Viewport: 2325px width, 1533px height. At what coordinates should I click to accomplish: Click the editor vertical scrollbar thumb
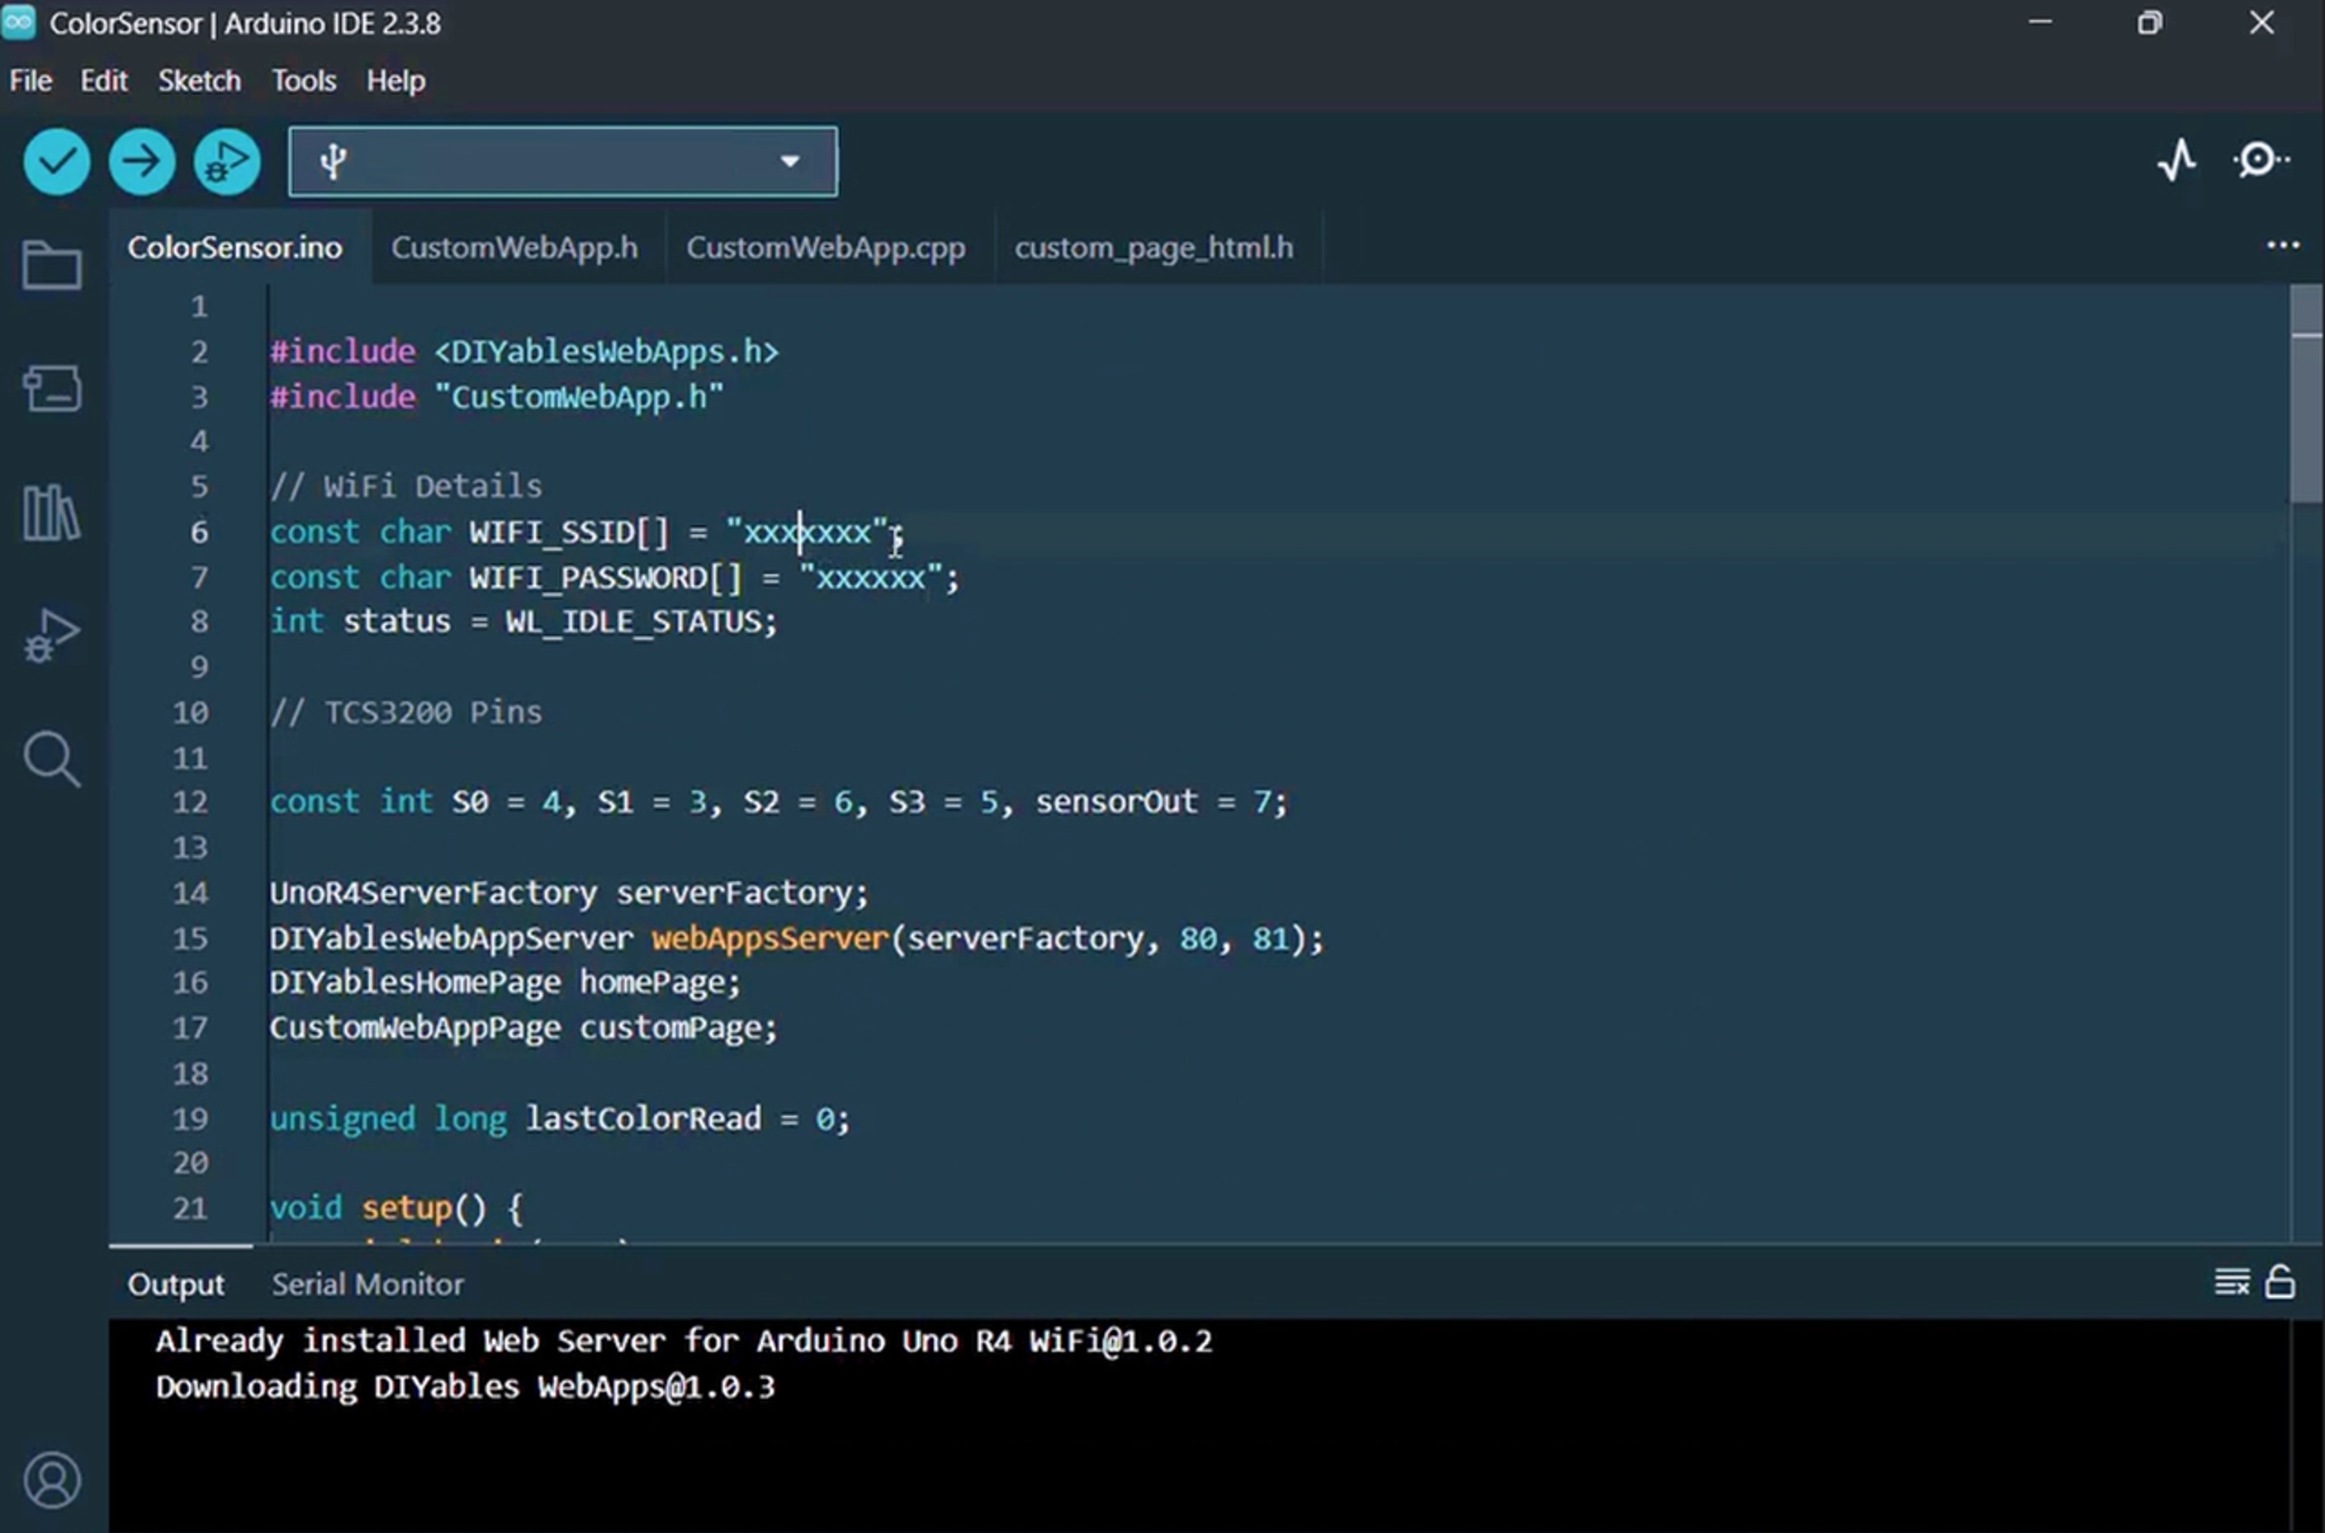click(2307, 395)
